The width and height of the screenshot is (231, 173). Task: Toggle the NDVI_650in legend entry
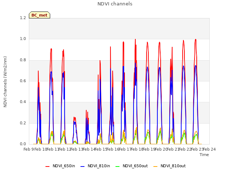(60, 166)
